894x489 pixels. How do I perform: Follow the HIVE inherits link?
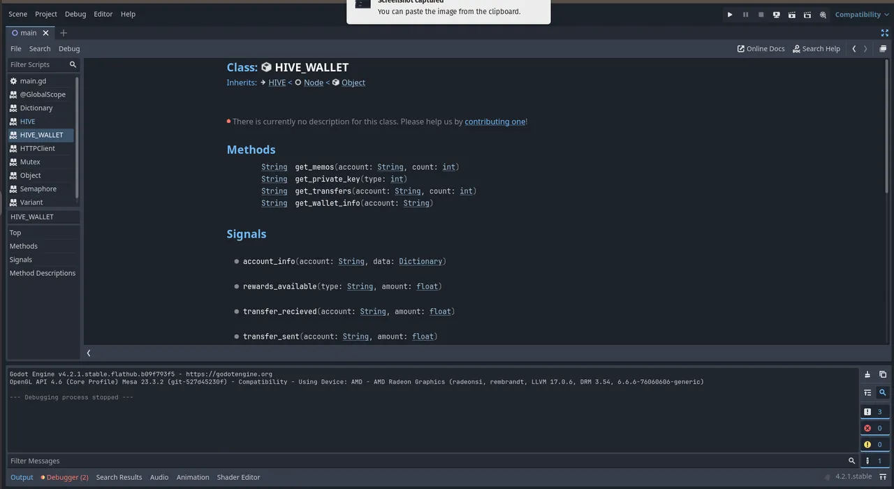tap(277, 82)
